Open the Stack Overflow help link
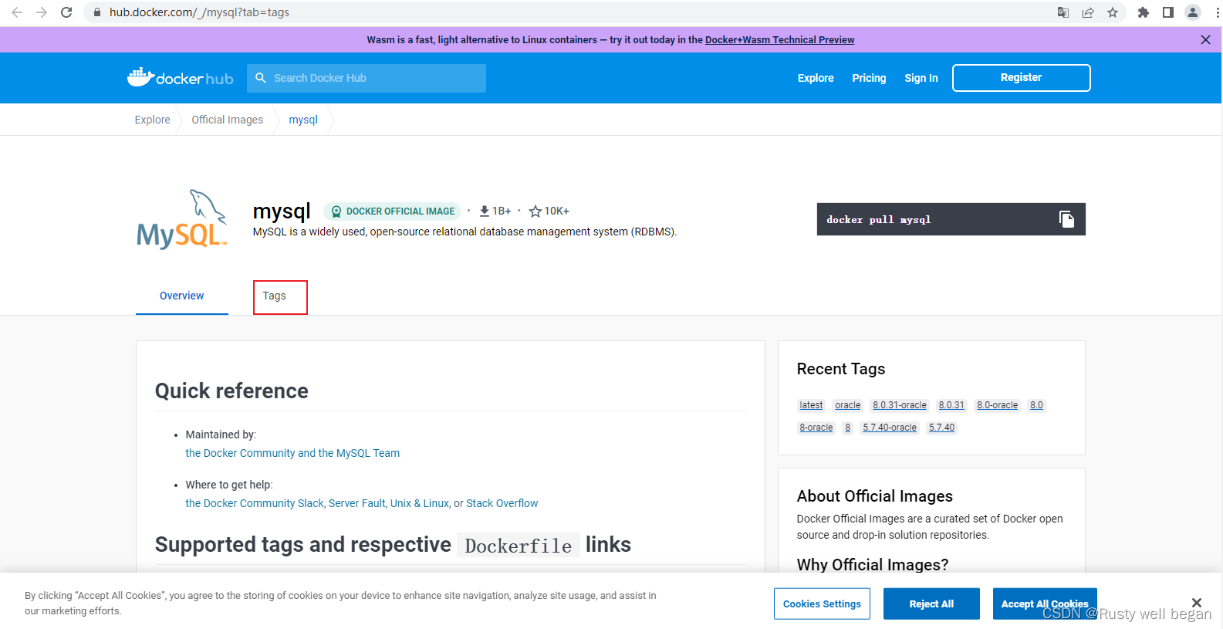The height and width of the screenshot is (629, 1223). 502,503
